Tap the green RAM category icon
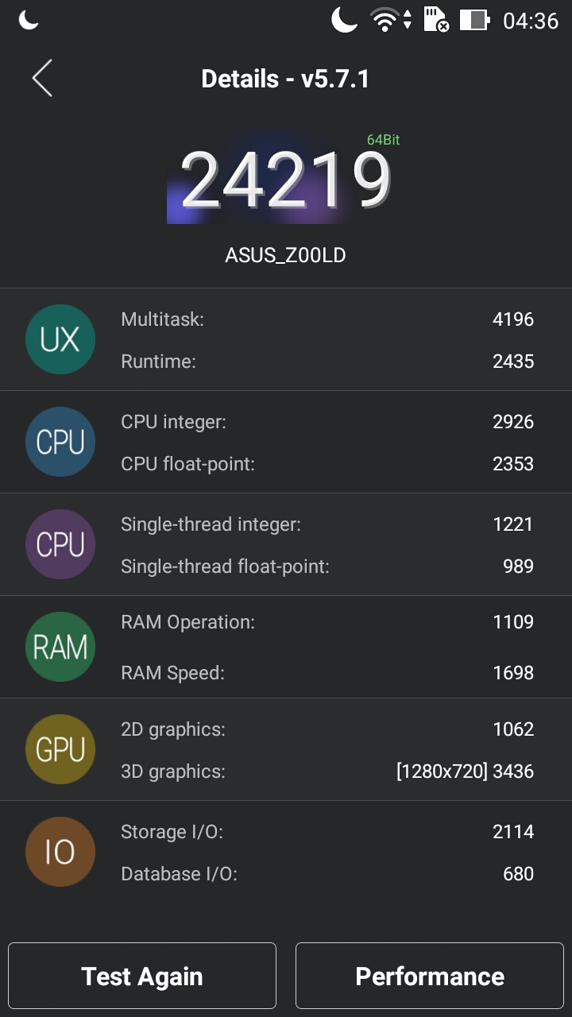The width and height of the screenshot is (572, 1017). coord(60,647)
